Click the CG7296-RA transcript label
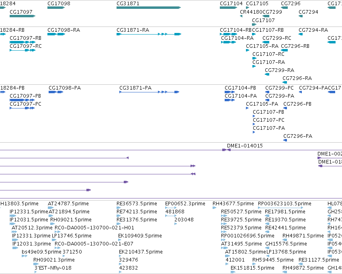This screenshot has width=342, height=274. point(297,78)
